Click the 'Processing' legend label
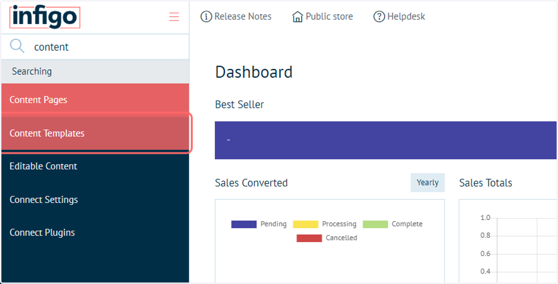This screenshot has width=558, height=284. click(x=339, y=224)
